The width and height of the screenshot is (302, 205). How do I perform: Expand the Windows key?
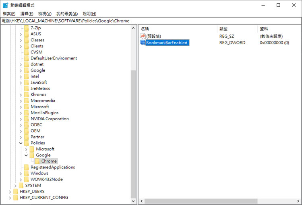(x=21, y=174)
